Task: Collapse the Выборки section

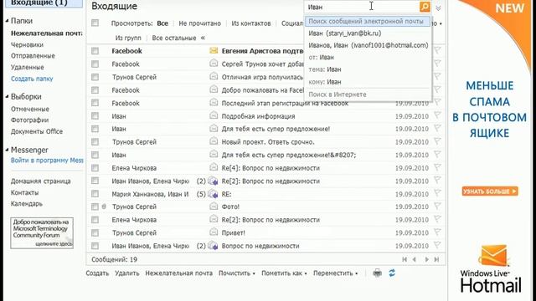Action: 7,97
